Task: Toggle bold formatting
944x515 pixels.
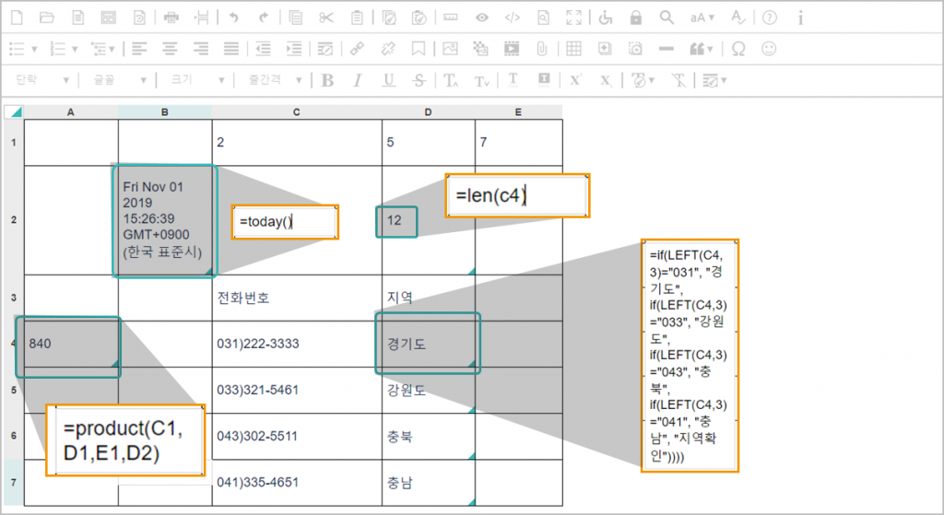Action: pos(327,80)
